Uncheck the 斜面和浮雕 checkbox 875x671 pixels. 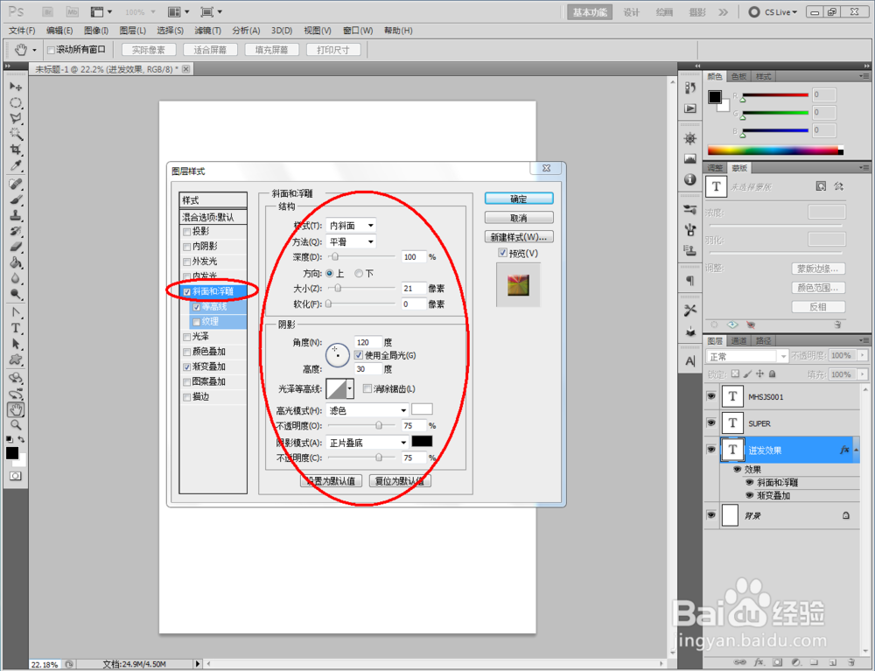(187, 291)
